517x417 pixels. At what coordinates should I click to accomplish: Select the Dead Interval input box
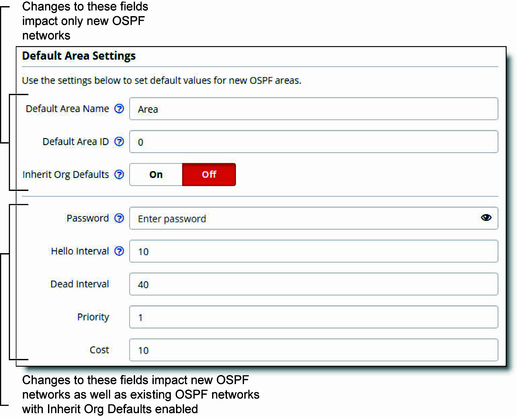[314, 284]
